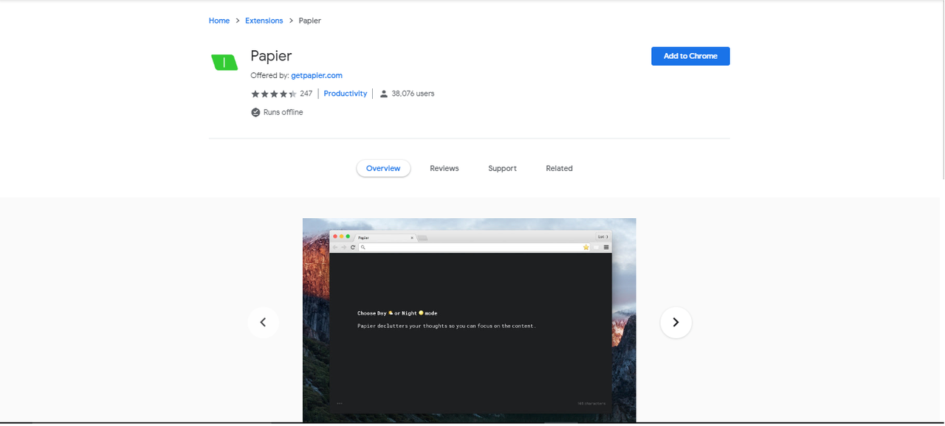Click the Papier tab in the preview browser
The width and height of the screenshot is (945, 426).
(x=385, y=237)
